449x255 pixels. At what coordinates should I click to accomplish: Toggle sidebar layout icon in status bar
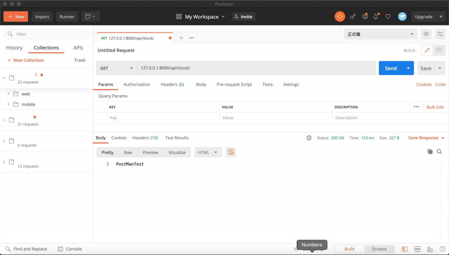pos(405,249)
